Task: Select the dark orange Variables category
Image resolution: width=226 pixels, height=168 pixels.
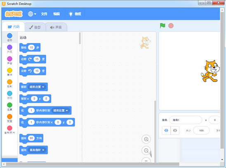Action: (9, 118)
